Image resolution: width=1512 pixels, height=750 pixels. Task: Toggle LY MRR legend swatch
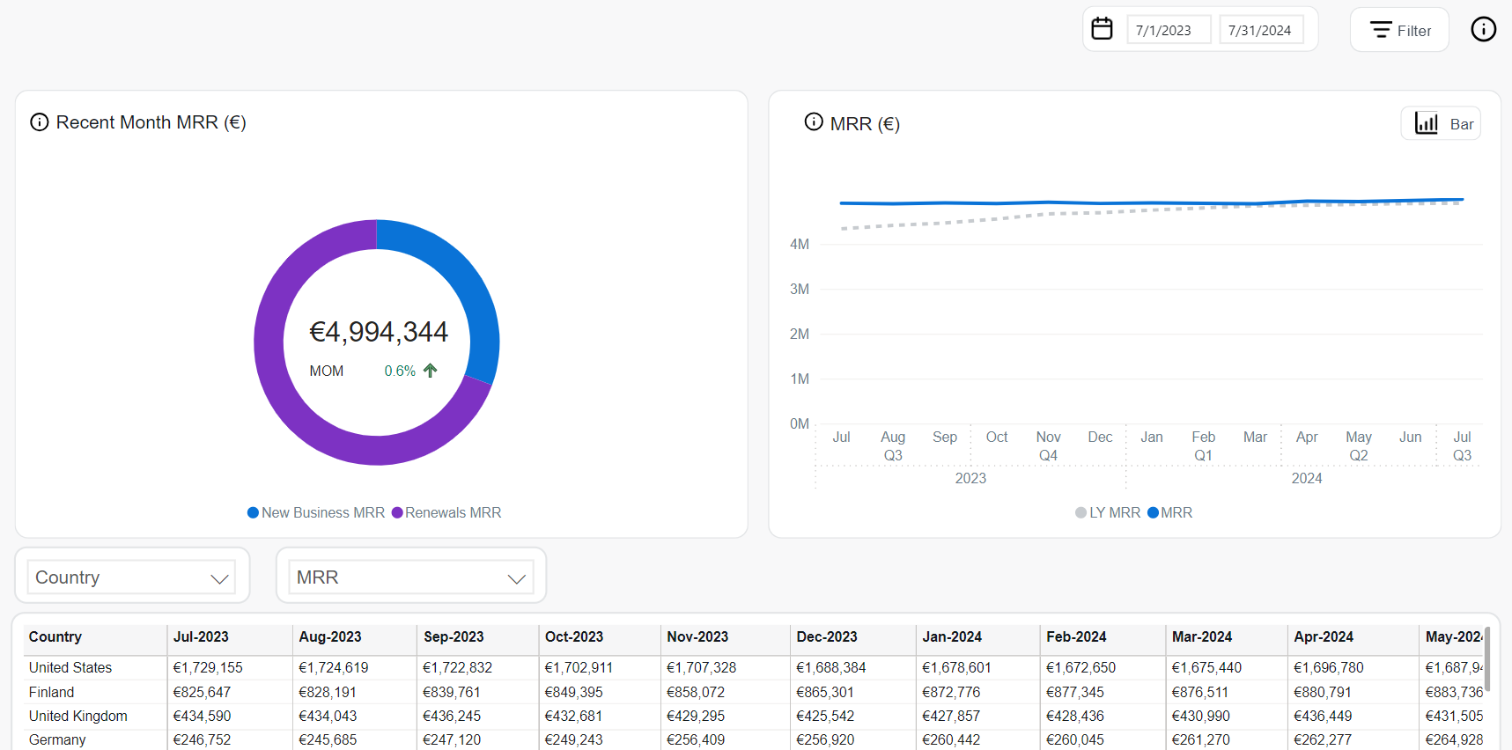click(x=1081, y=512)
